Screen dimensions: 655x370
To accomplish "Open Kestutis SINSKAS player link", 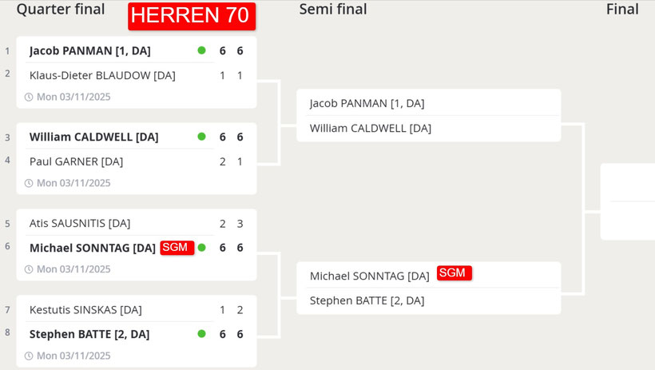I will (x=85, y=310).
